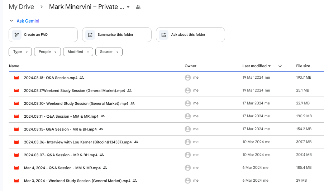Open the People filter dropdown
Screen dimensions: 324x191
click(x=47, y=52)
